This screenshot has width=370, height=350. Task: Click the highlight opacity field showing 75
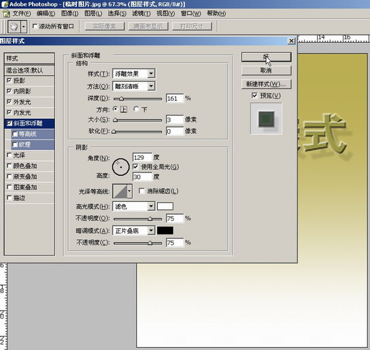coord(175,218)
